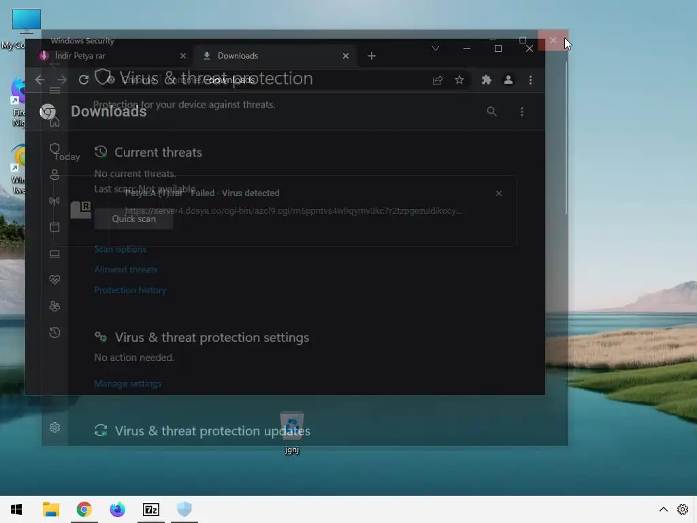The height and width of the screenshot is (523, 697).
Task: Open Windows Start menu
Action: (x=16, y=509)
